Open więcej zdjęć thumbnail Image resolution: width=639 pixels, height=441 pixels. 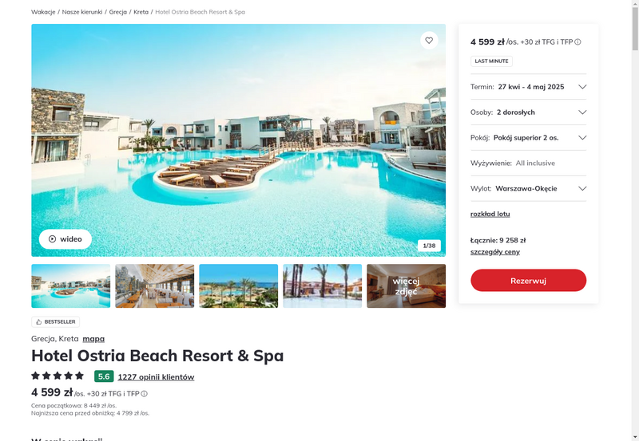pos(406,286)
